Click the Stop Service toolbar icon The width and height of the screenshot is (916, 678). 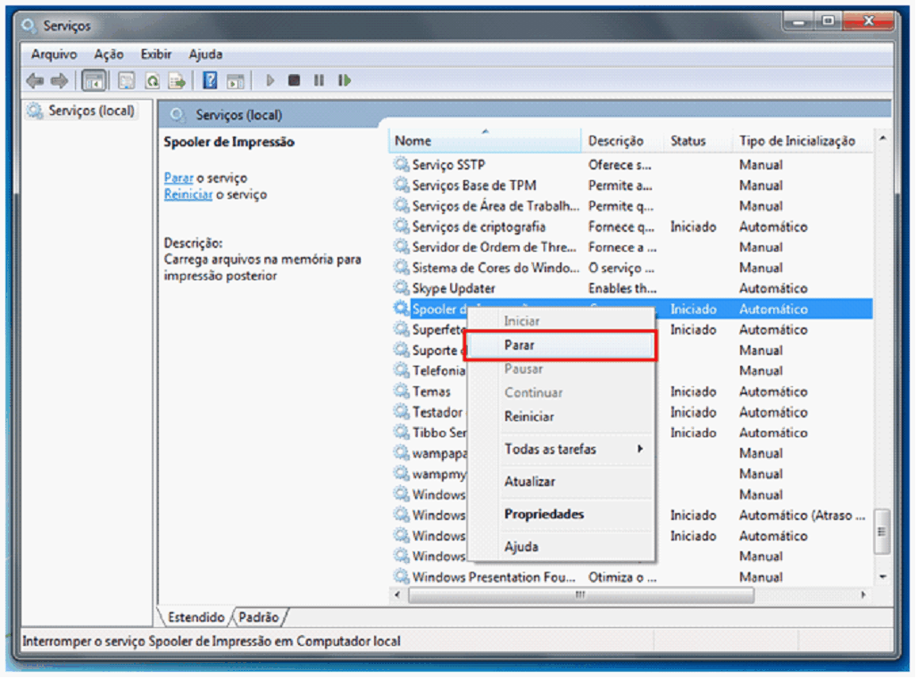294,81
